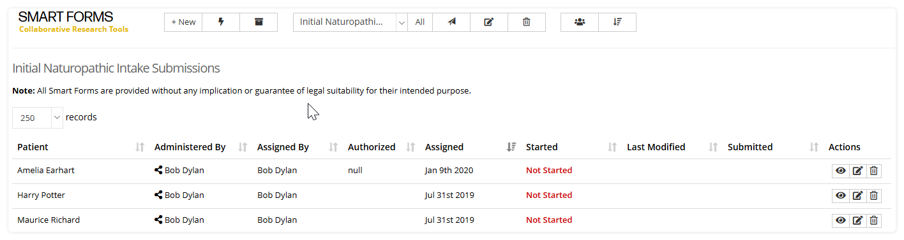Screen dimensions: 904x240
Task: Delete Amelia Earhart's submission
Action: point(874,171)
